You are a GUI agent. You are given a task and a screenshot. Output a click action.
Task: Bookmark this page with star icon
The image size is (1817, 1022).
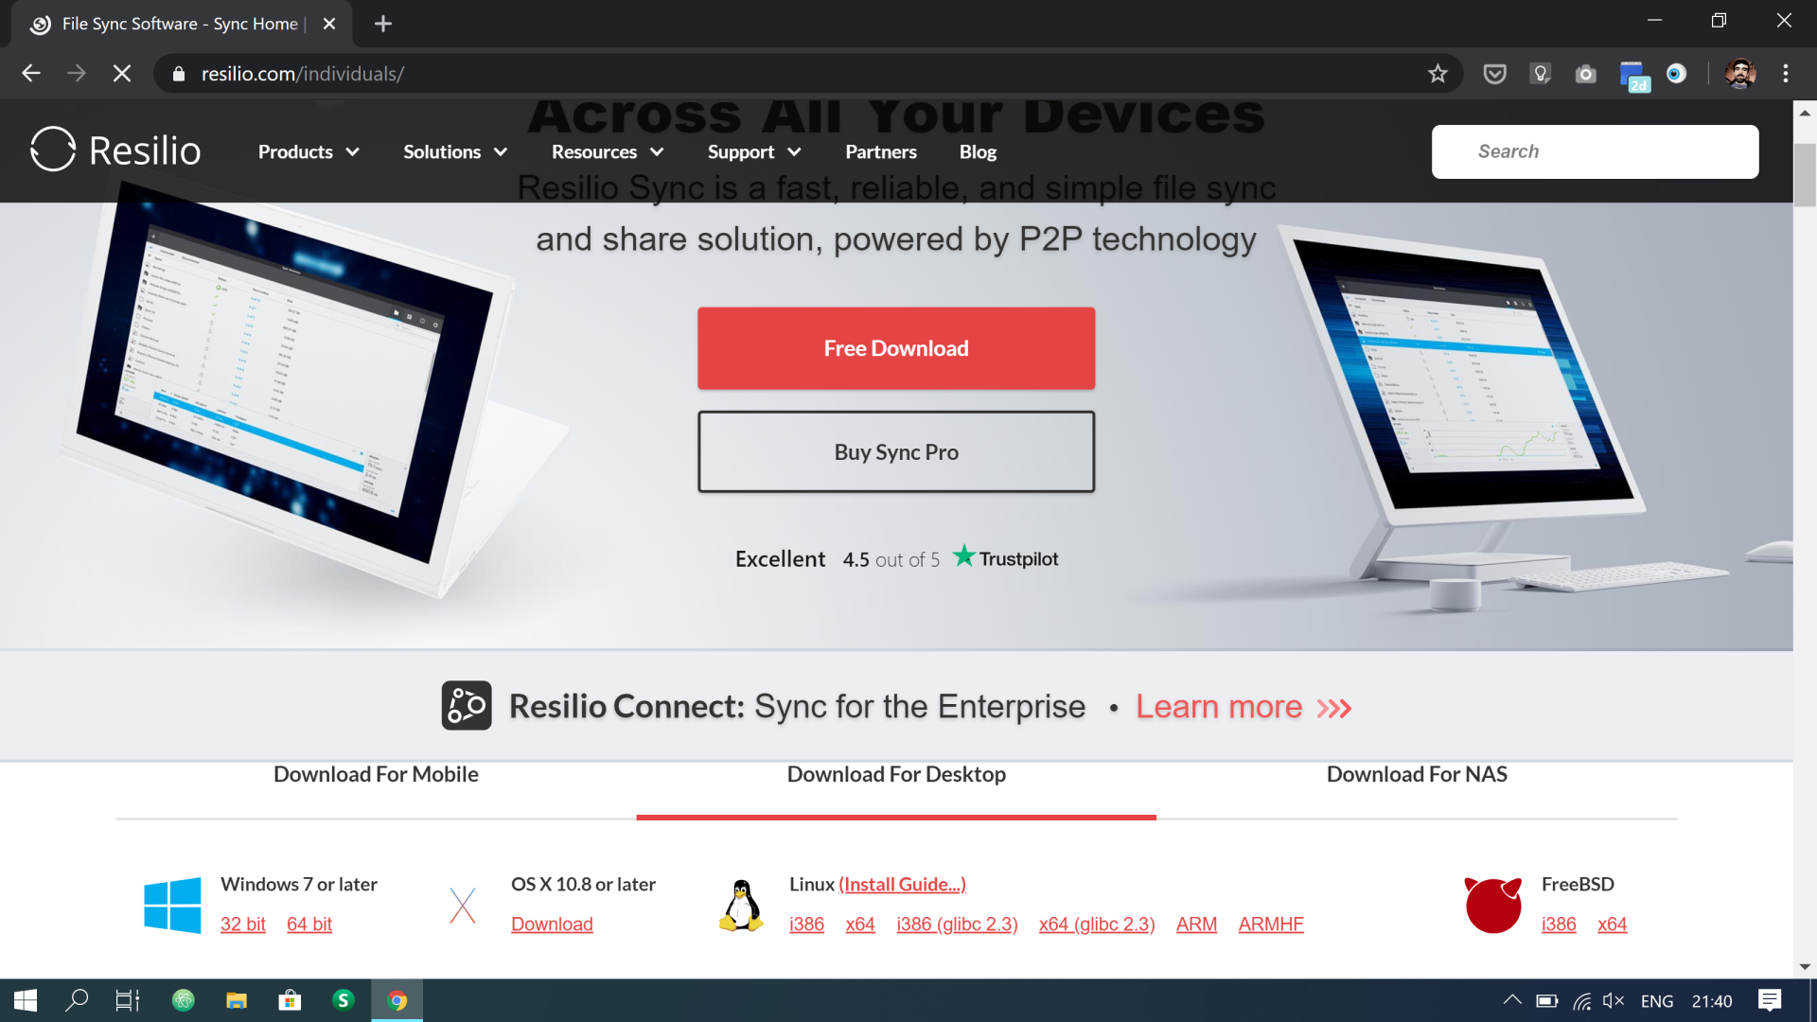(1438, 74)
